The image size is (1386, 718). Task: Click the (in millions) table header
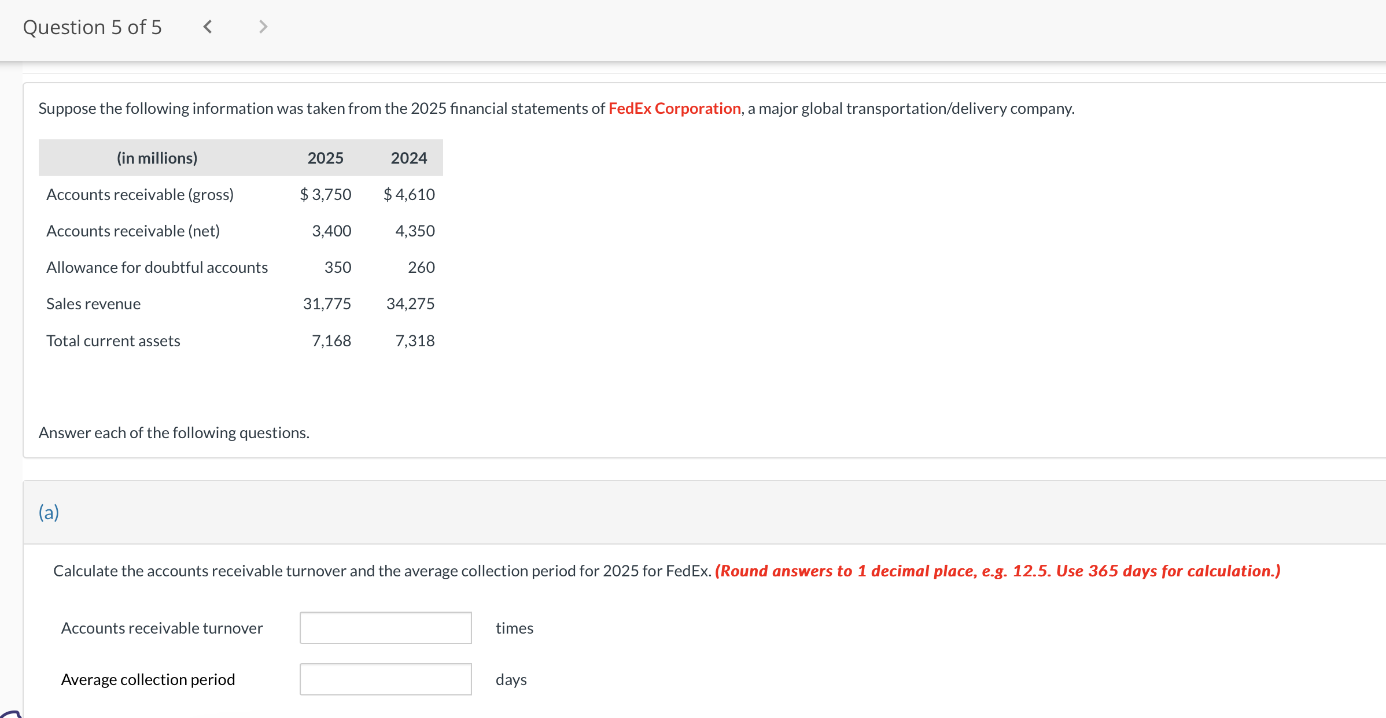157,158
